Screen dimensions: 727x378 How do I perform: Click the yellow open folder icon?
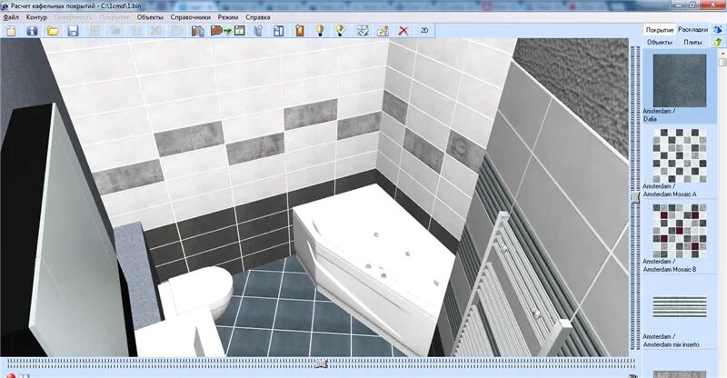[53, 30]
